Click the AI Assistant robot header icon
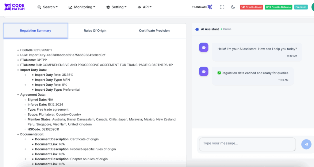Image resolution: width=314 pixels, height=167 pixels. 197,29
